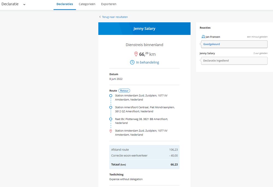Click the Goedgekeurd reaction bubble
The image size is (273, 187).
point(234,44)
